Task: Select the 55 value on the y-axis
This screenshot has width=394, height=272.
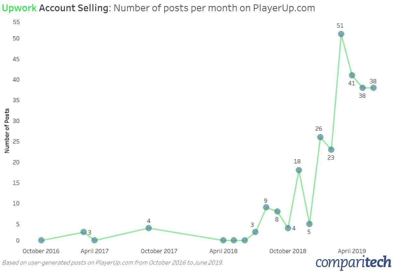Action: coord(16,22)
